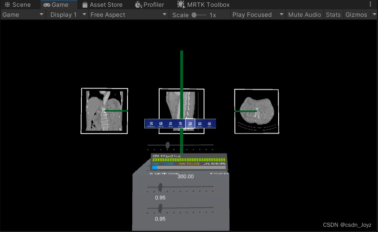Click the fourth icon in blue menu bar
This screenshot has height=232, width=378.
tap(180, 124)
